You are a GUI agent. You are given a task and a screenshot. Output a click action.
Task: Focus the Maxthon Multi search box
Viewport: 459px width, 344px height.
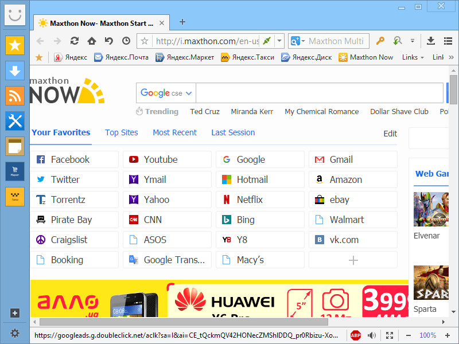[x=337, y=41]
